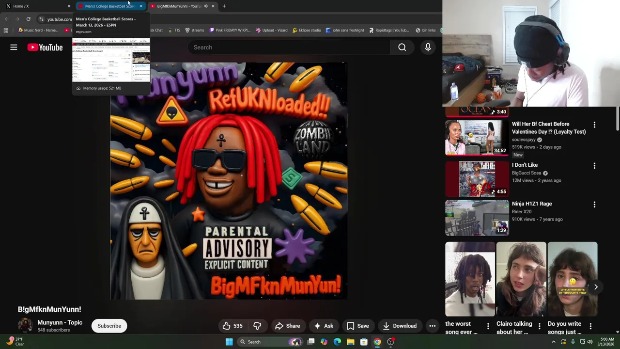The width and height of the screenshot is (620, 349).
Task: Open the weather widget 37°F Clear
Action: (x=15, y=341)
